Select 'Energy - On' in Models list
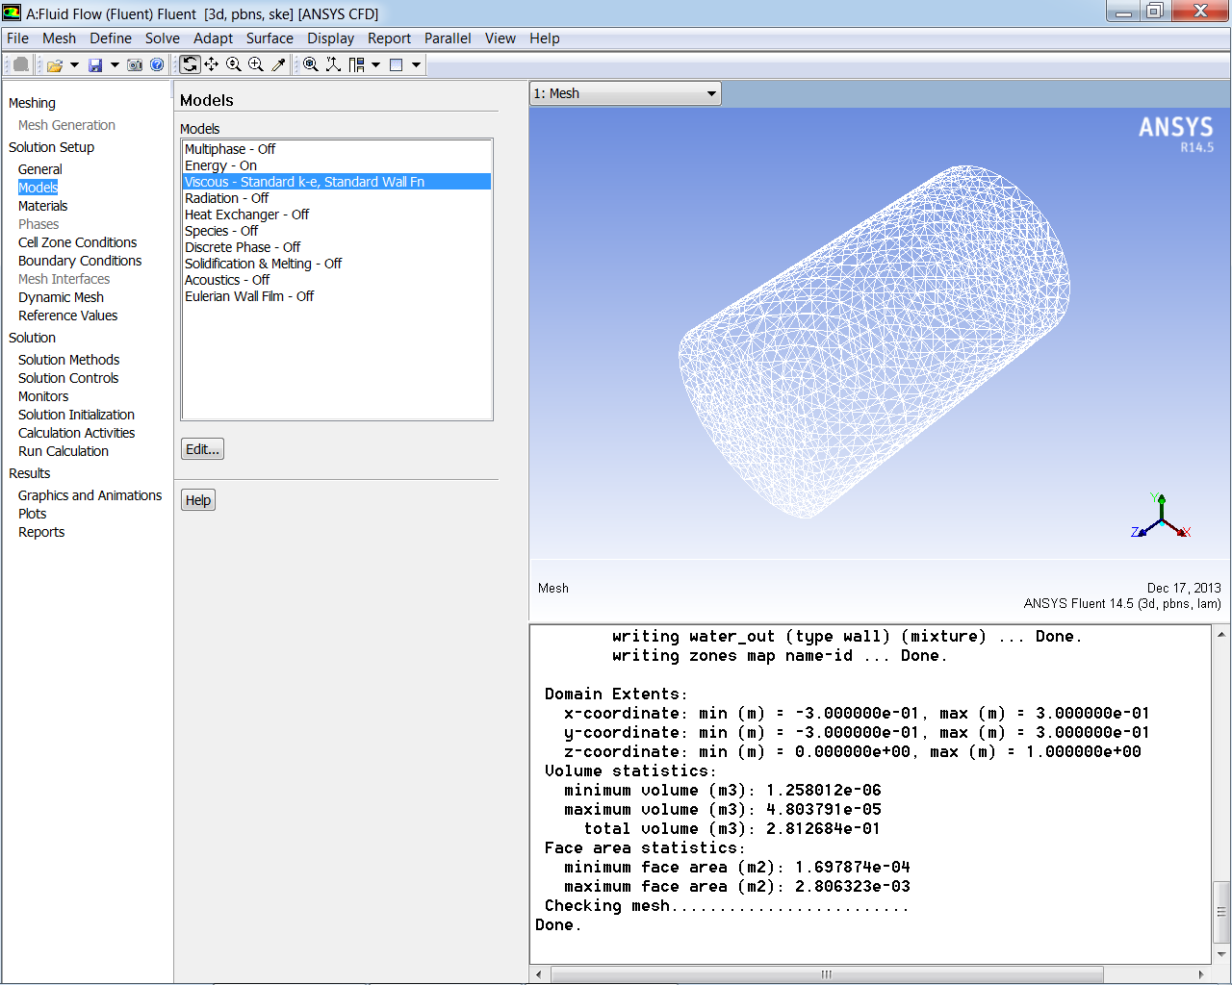This screenshot has width=1232, height=985. tap(337, 165)
